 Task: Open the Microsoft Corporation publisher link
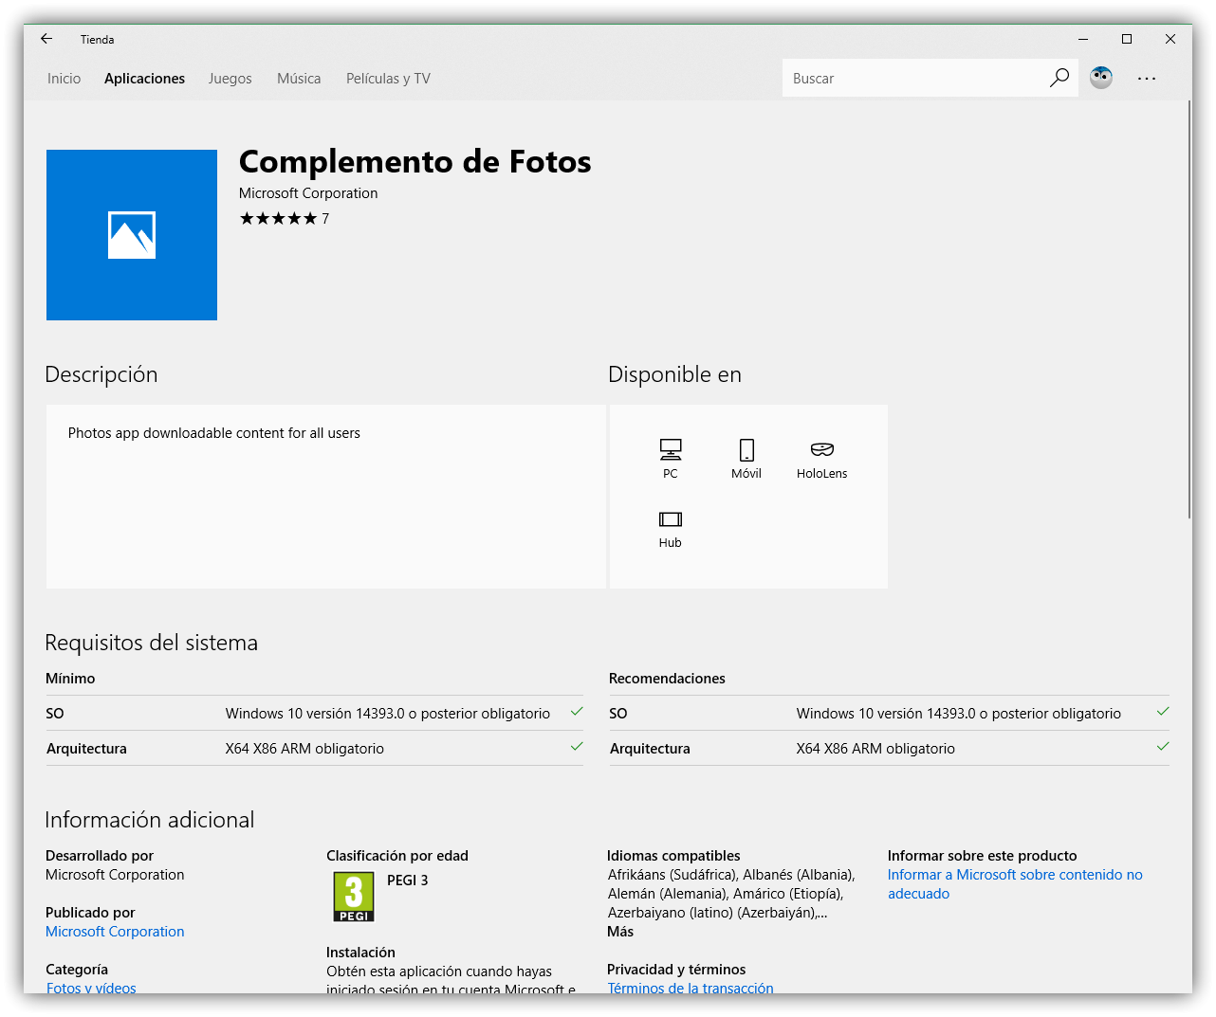click(115, 932)
